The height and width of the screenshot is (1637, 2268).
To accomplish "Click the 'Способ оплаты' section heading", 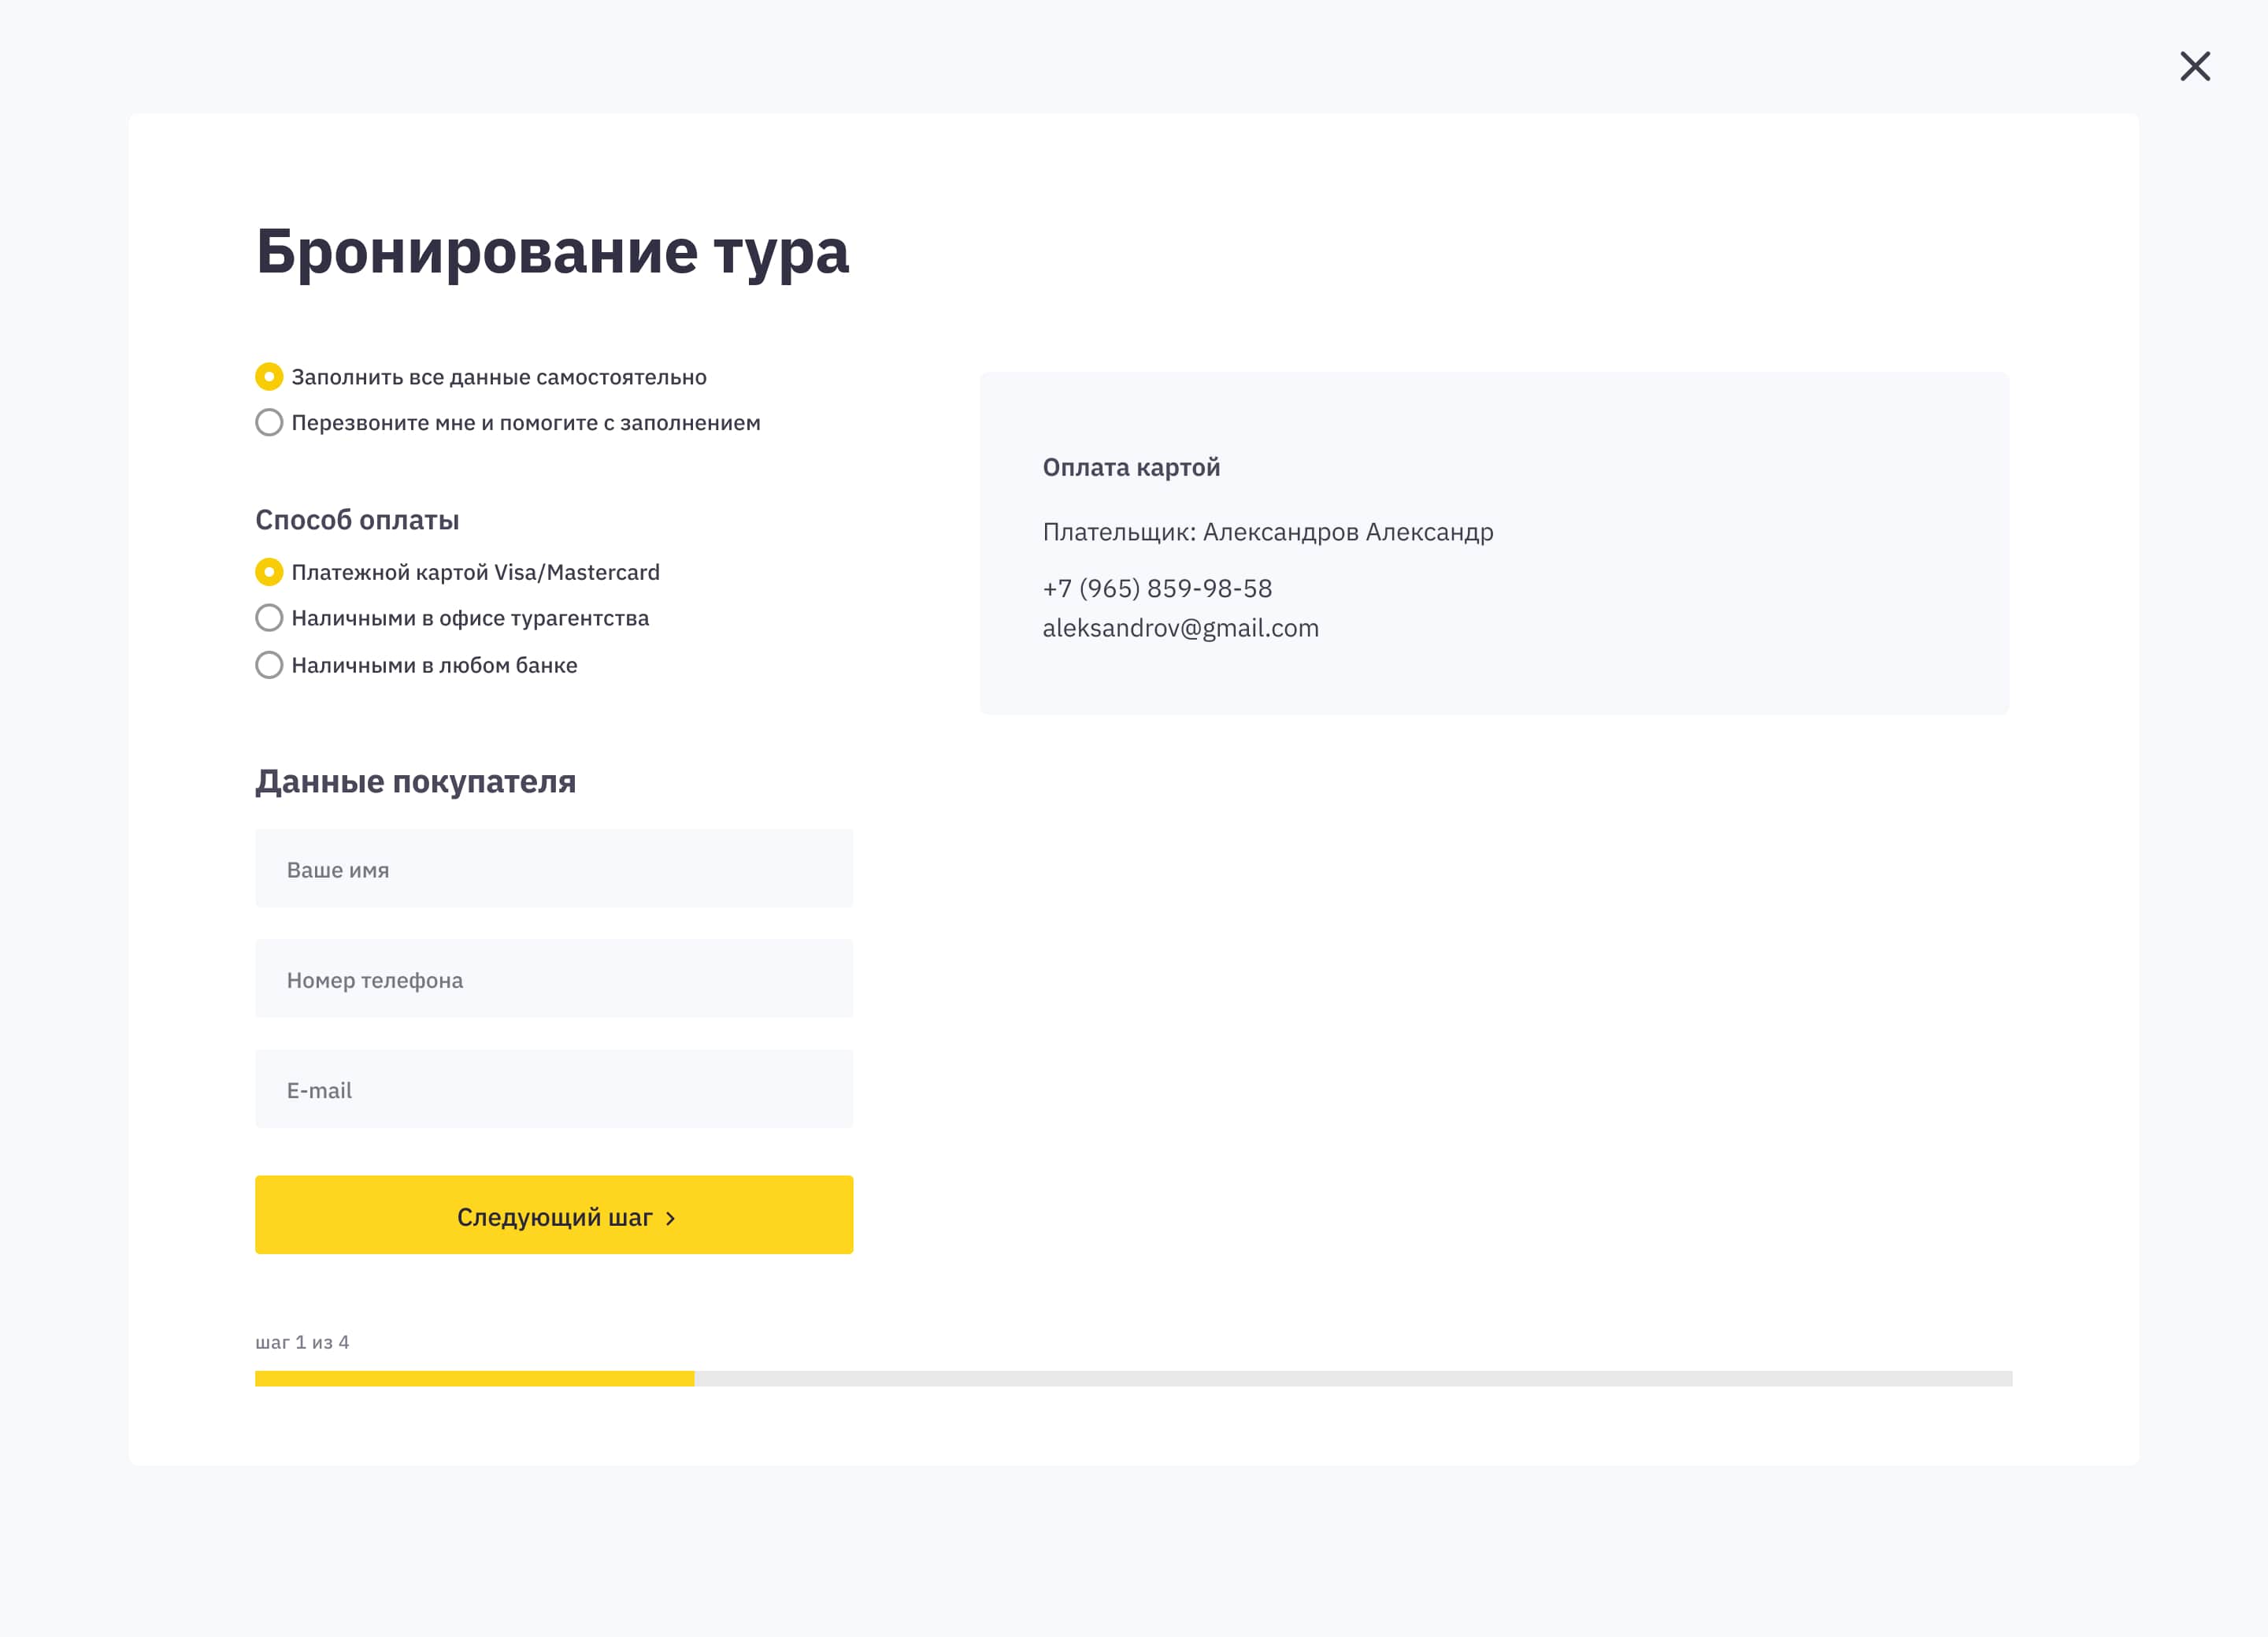I will point(357,520).
